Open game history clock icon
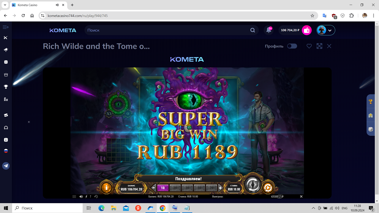The image size is (379, 213). tap(96, 196)
